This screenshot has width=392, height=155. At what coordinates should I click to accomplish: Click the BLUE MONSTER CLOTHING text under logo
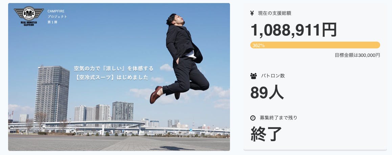tap(29, 23)
